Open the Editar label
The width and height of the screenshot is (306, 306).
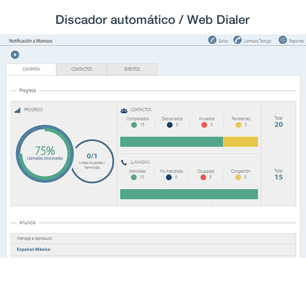[223, 41]
